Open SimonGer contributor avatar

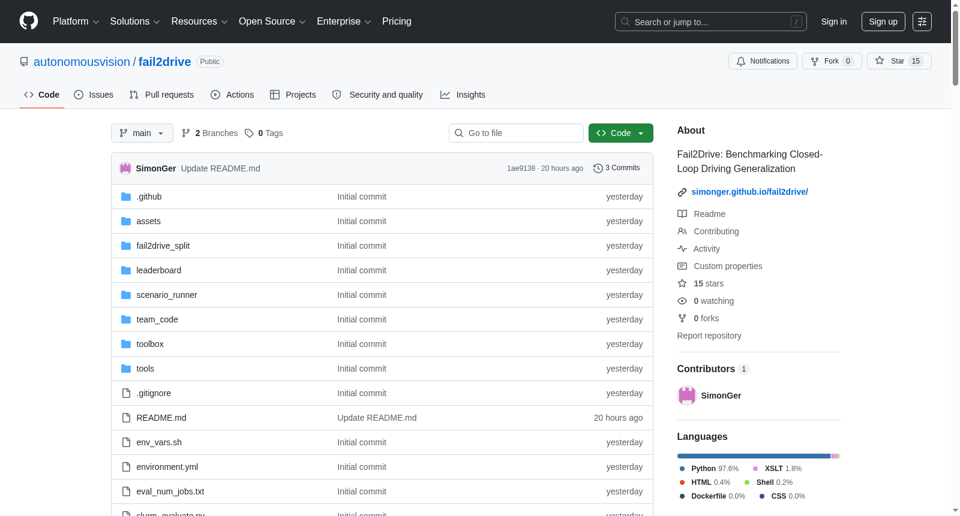point(686,396)
